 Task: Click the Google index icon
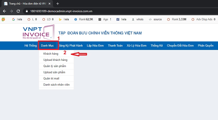click(x=13, y=19)
